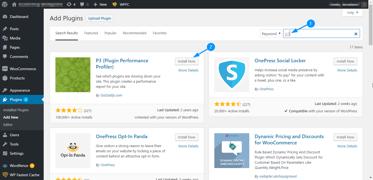Focus the plugin search input field
The image size is (373, 180).
click(x=322, y=34)
